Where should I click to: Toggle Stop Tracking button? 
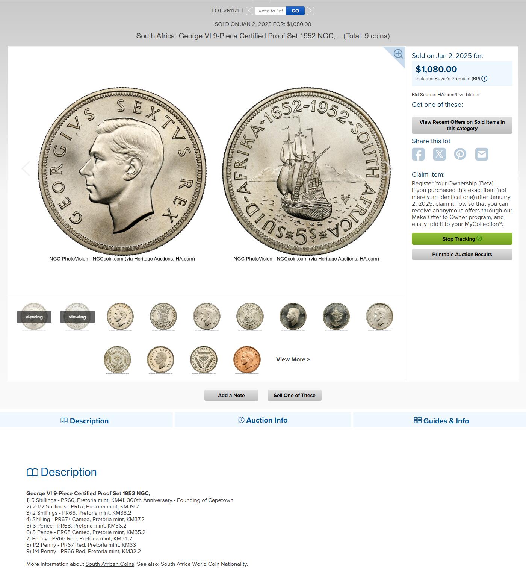[x=462, y=239]
